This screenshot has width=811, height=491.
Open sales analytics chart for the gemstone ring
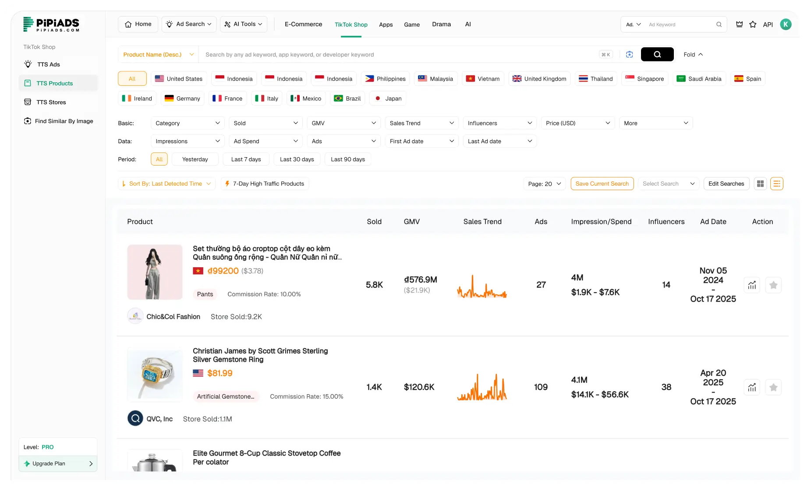[x=752, y=387]
